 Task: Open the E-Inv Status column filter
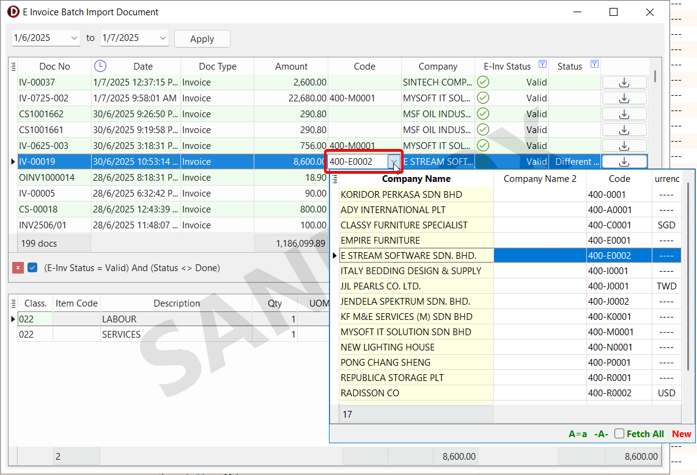(542, 65)
